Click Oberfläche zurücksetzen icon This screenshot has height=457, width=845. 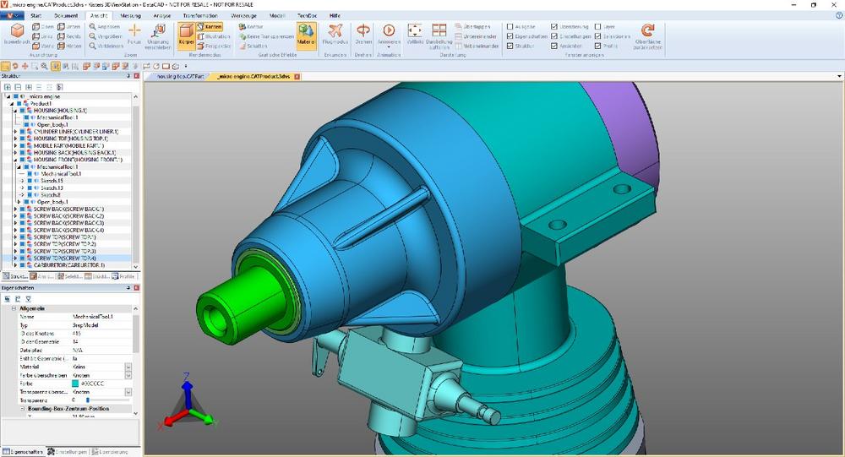click(647, 34)
